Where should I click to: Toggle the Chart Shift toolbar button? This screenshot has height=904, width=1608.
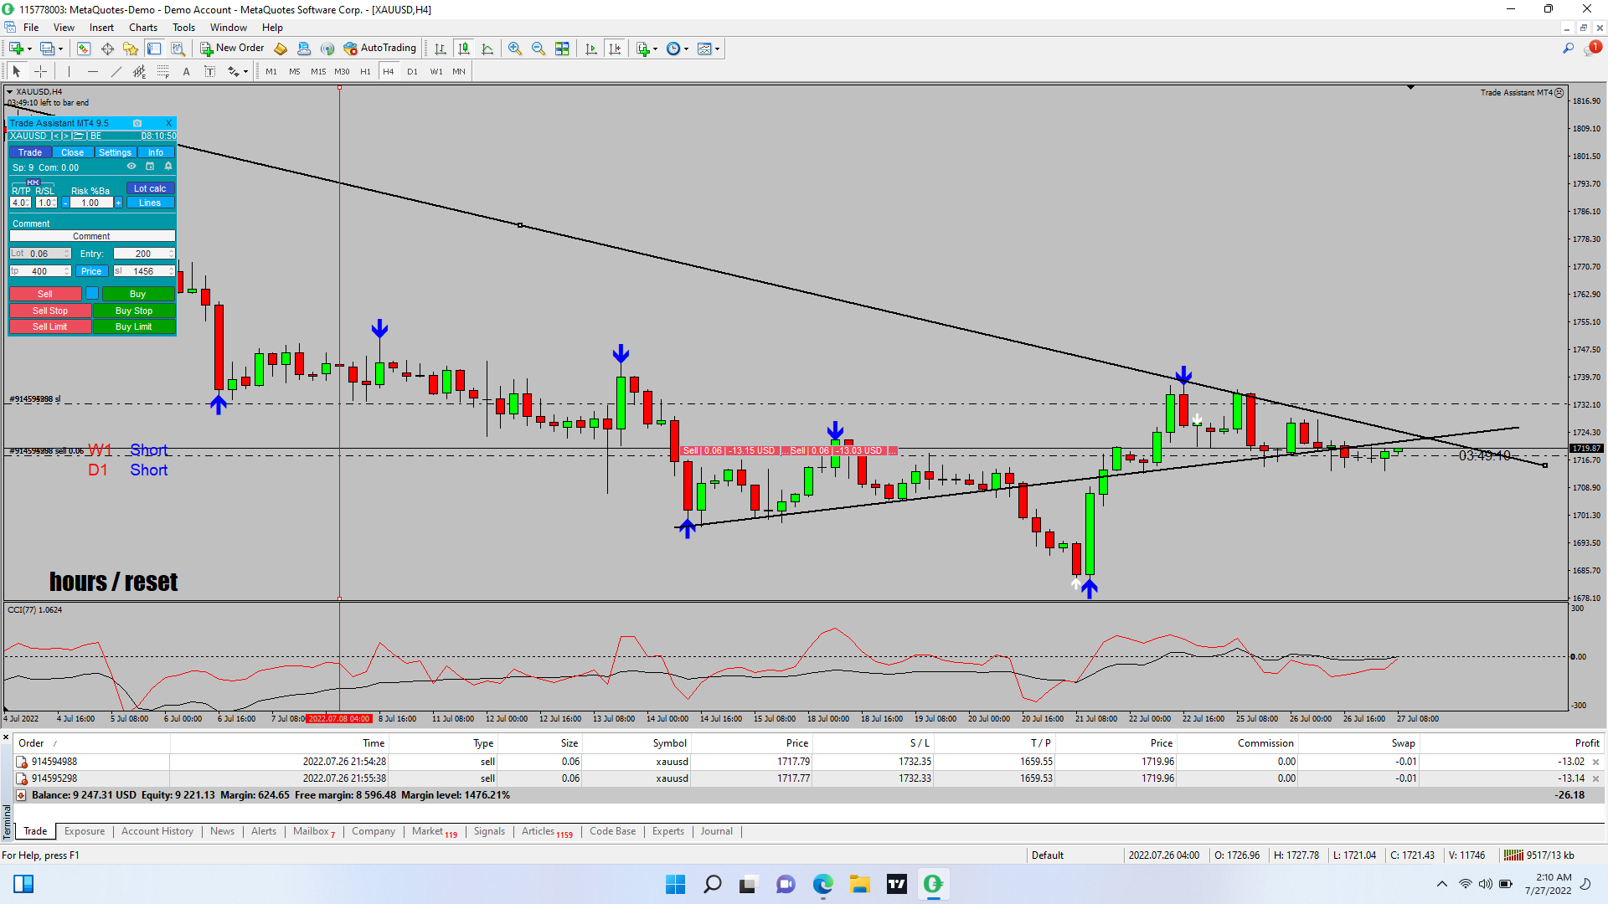point(615,49)
